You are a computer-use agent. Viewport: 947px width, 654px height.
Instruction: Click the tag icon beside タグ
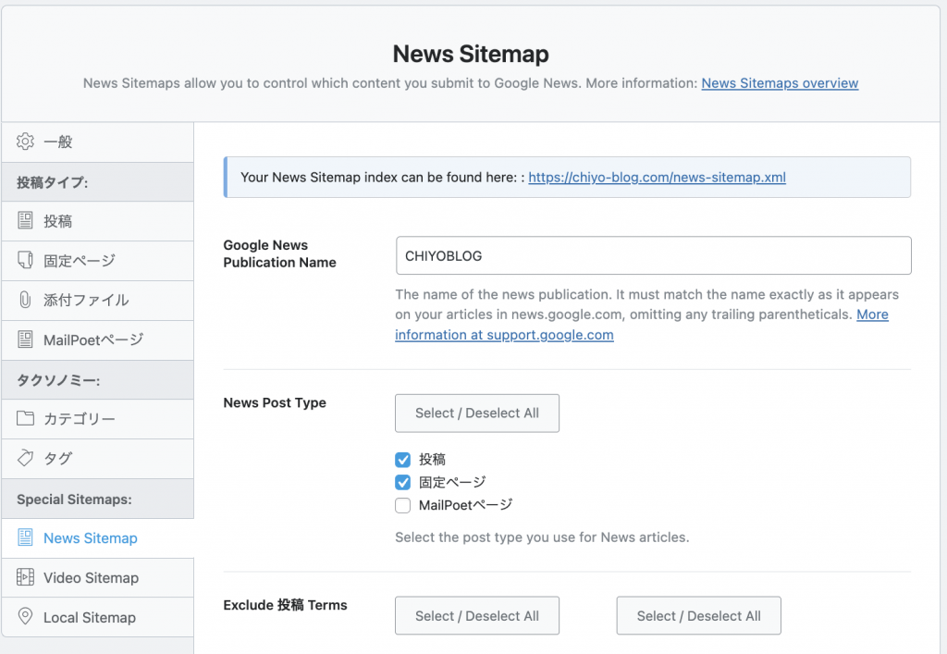coord(25,458)
